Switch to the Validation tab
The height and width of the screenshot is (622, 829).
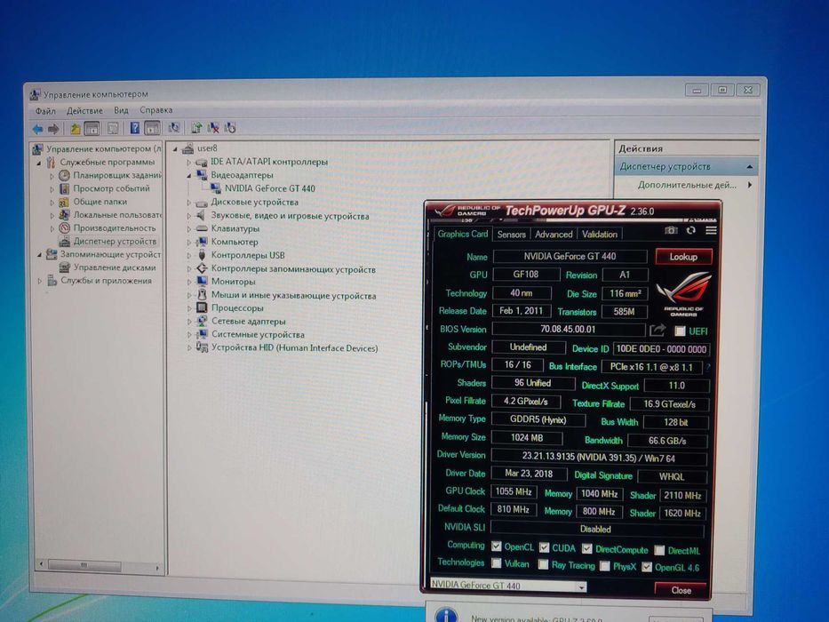point(600,235)
